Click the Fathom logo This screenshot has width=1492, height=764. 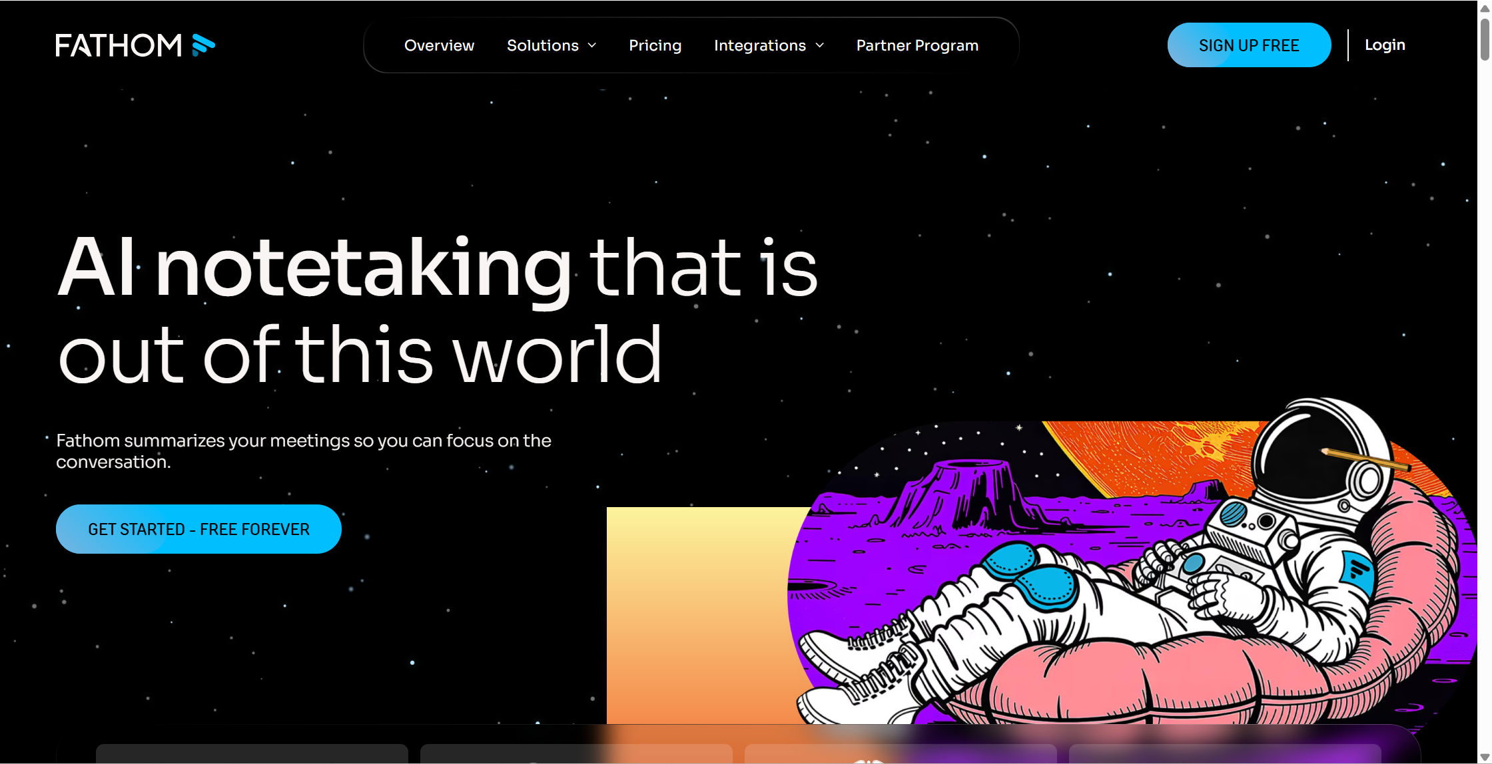135,45
